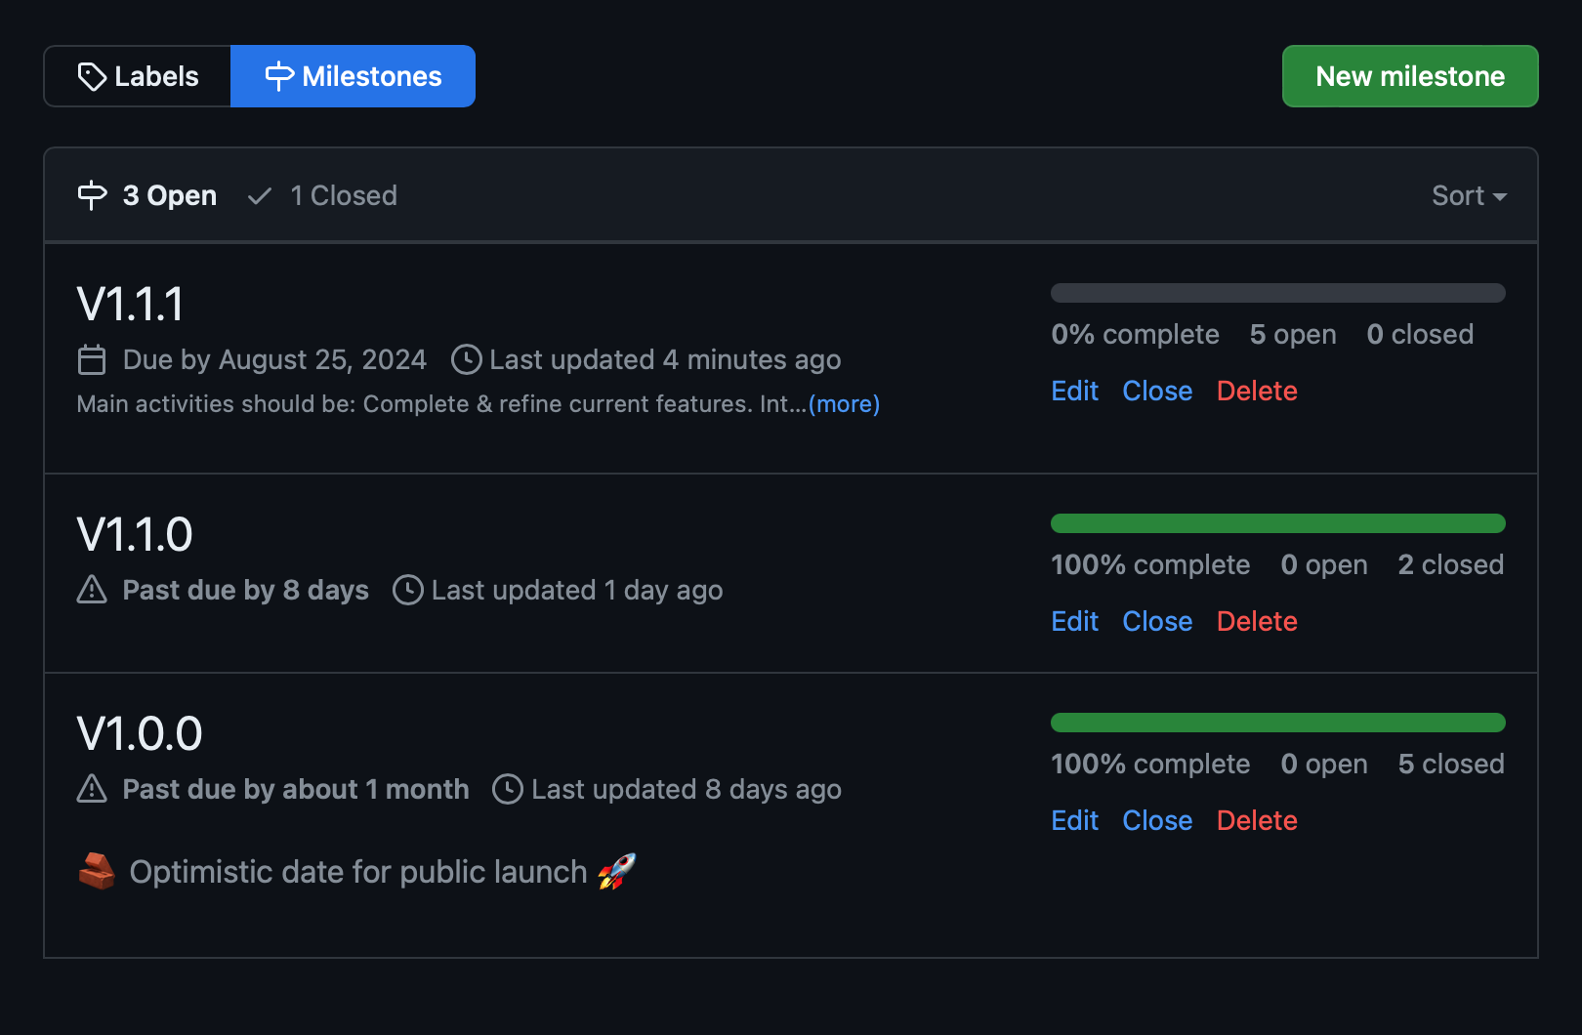Show the 3 Open milestones filter
The width and height of the screenshot is (1582, 1035).
point(146,195)
